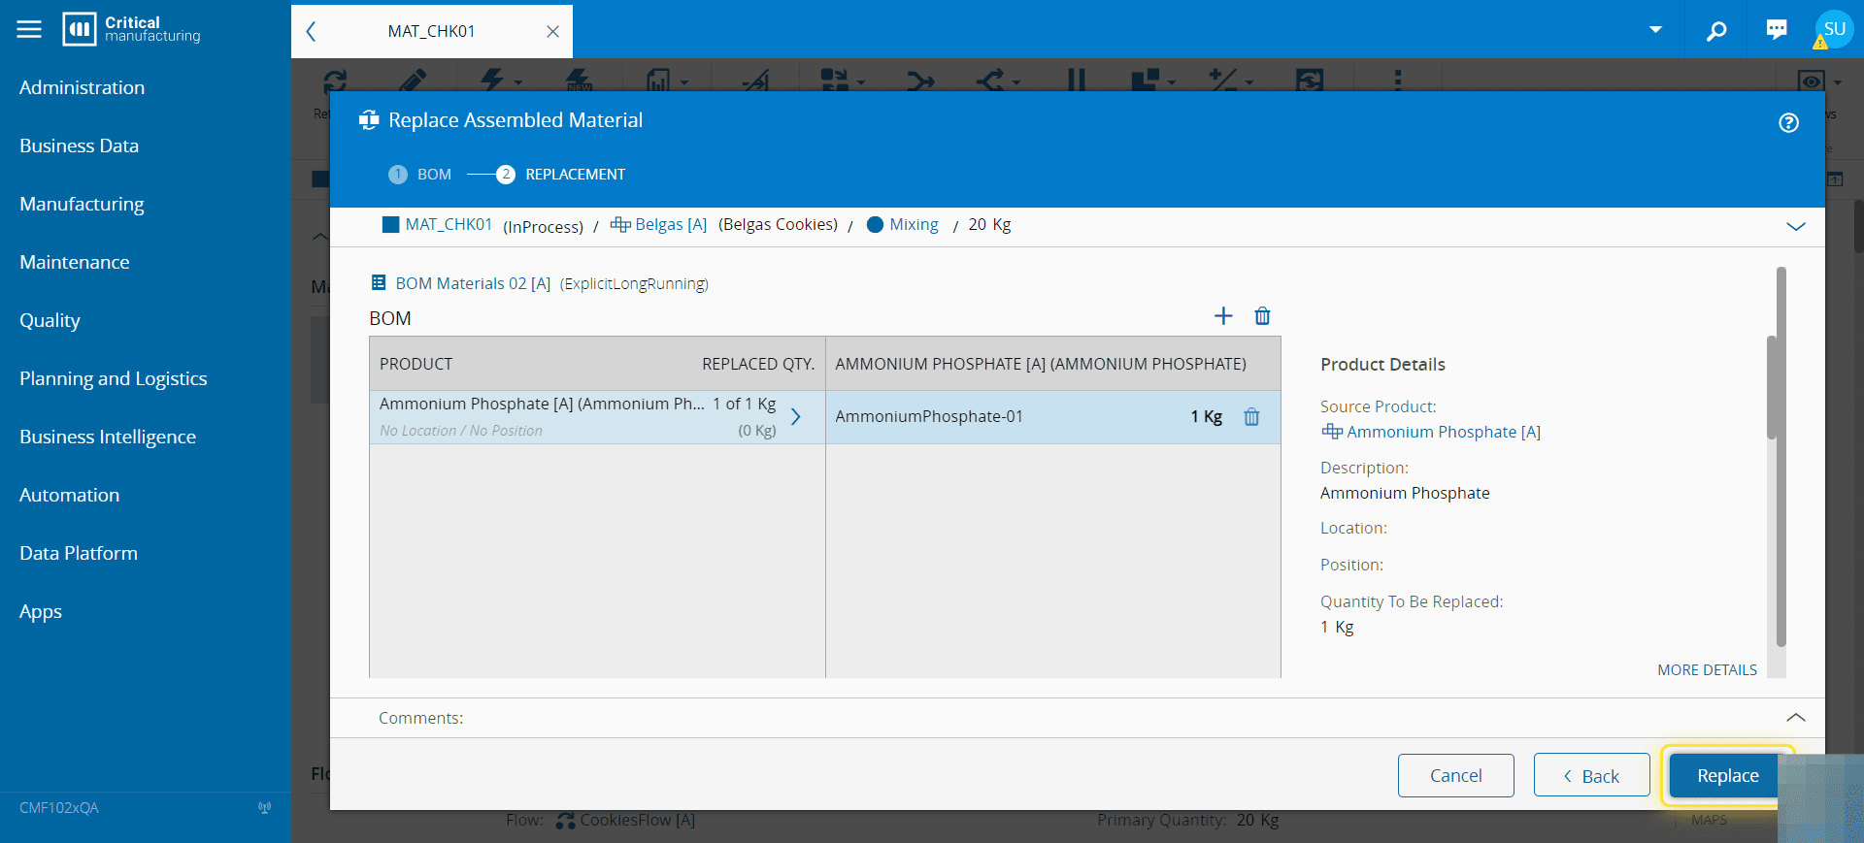Add a BOM item with plus icon
Viewport: 1864px width, 843px height.
[x=1223, y=316]
